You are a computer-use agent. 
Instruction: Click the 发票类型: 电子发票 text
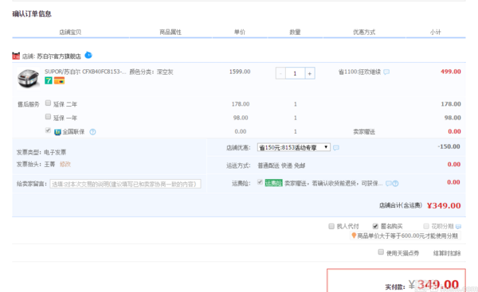point(41,152)
